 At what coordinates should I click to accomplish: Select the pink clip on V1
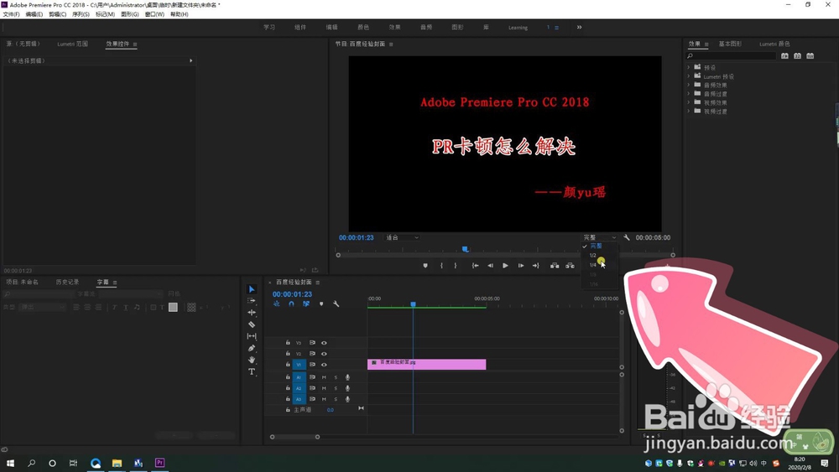[426, 365]
